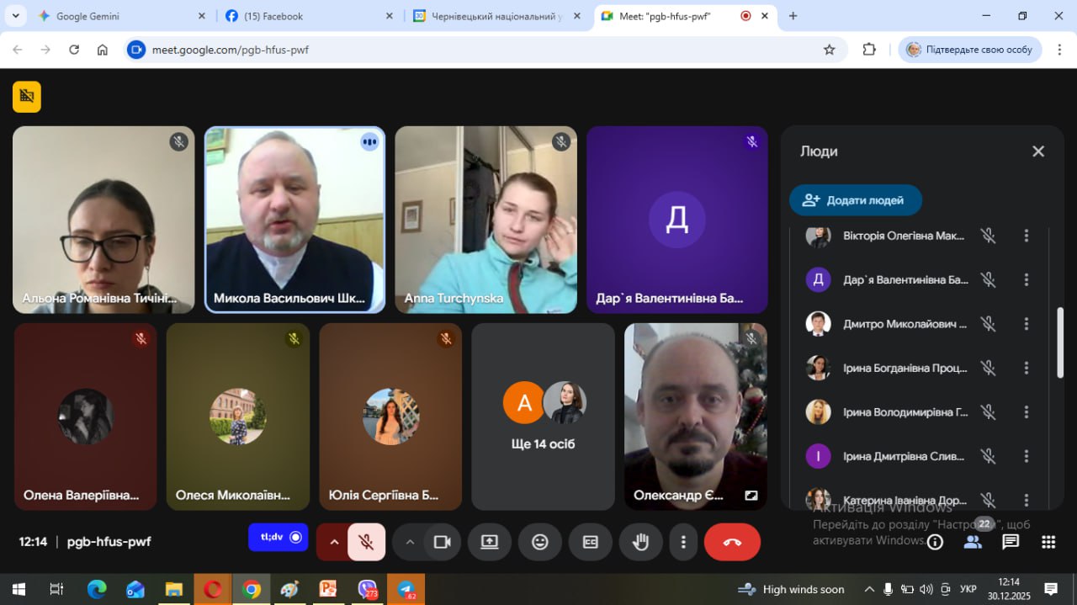Viewport: 1077px width, 605px height.
Task: Go back in browser history
Action: coord(18,50)
